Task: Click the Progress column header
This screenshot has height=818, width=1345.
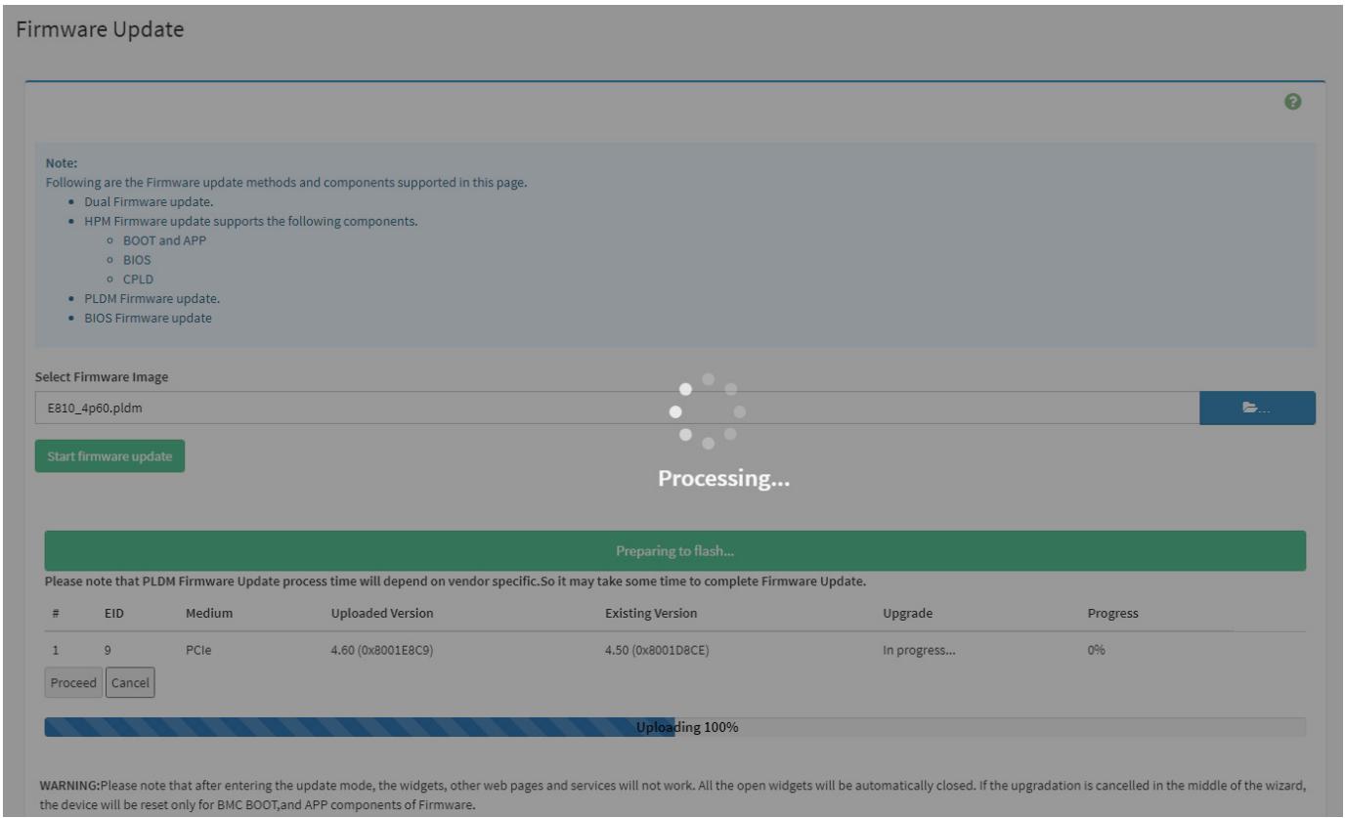Action: (1112, 614)
